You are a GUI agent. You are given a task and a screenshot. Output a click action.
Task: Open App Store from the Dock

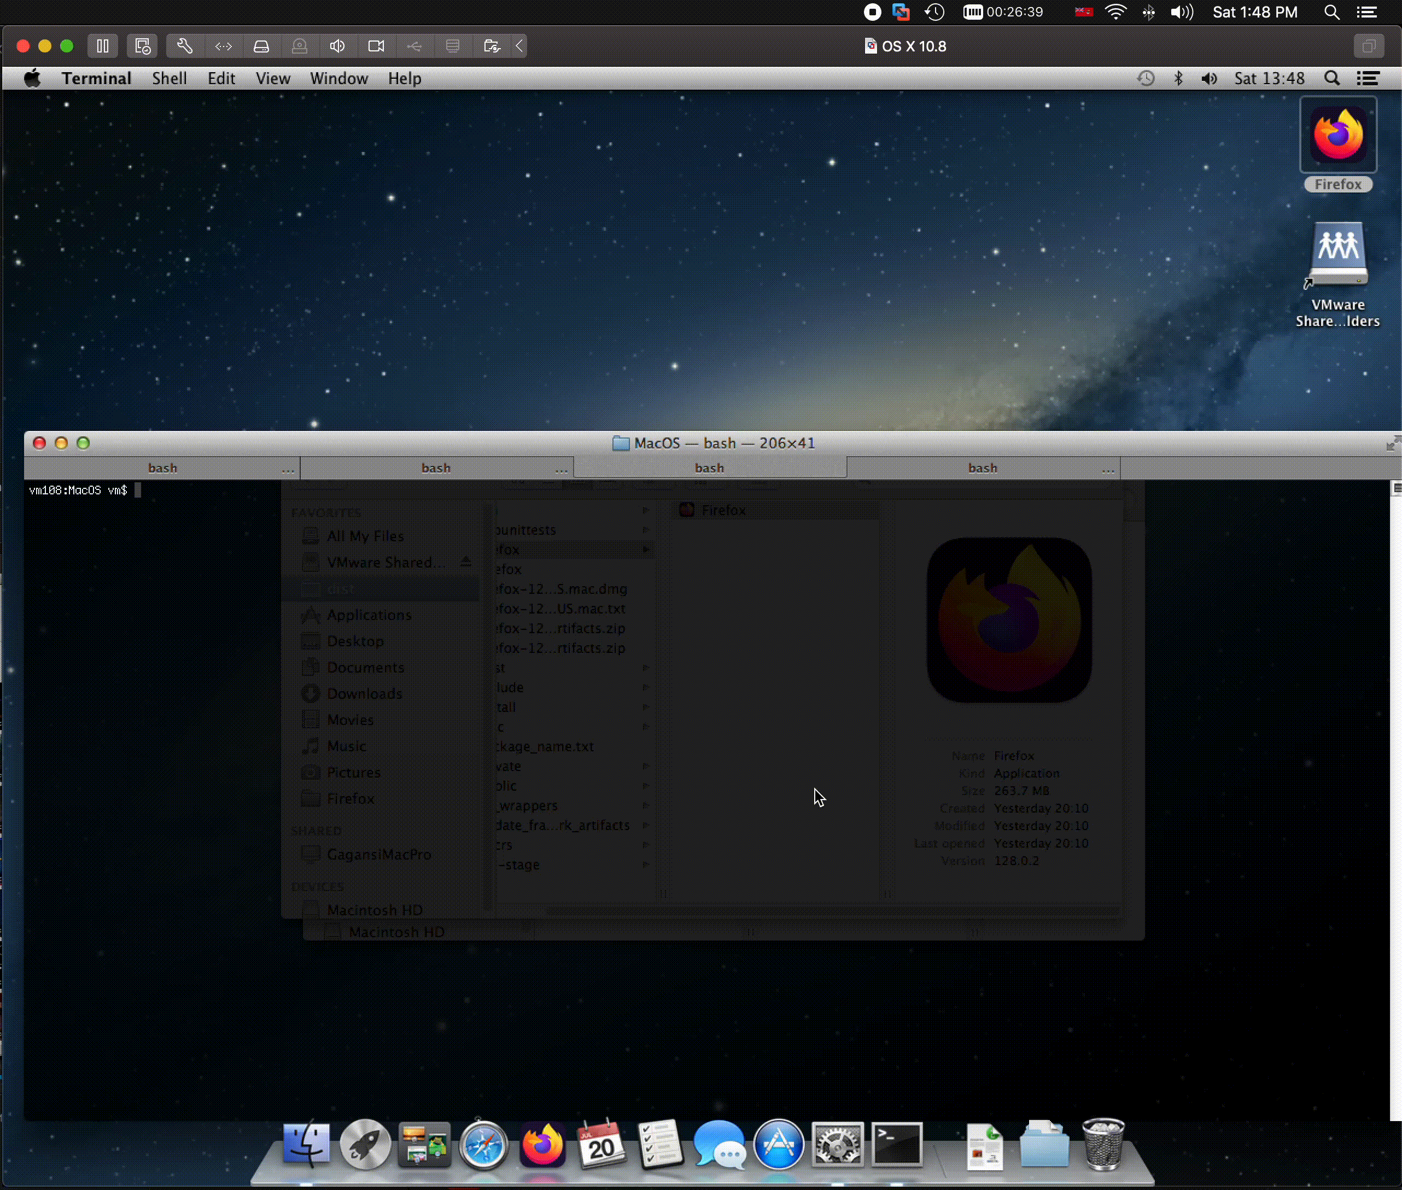click(x=778, y=1144)
